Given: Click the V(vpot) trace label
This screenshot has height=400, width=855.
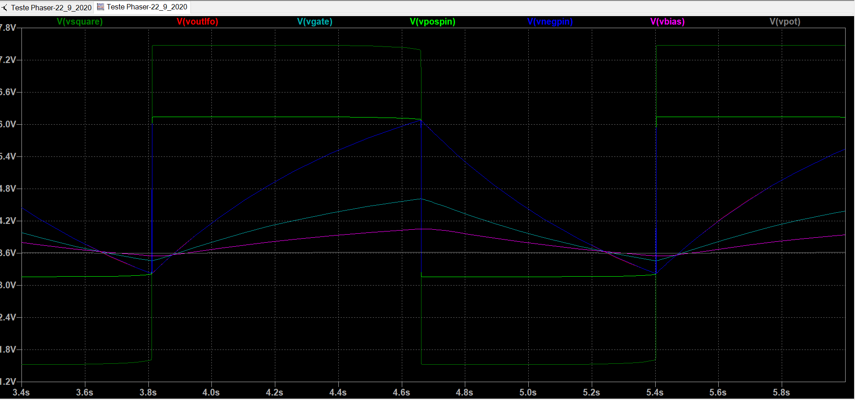Looking at the screenshot, I should [x=785, y=21].
